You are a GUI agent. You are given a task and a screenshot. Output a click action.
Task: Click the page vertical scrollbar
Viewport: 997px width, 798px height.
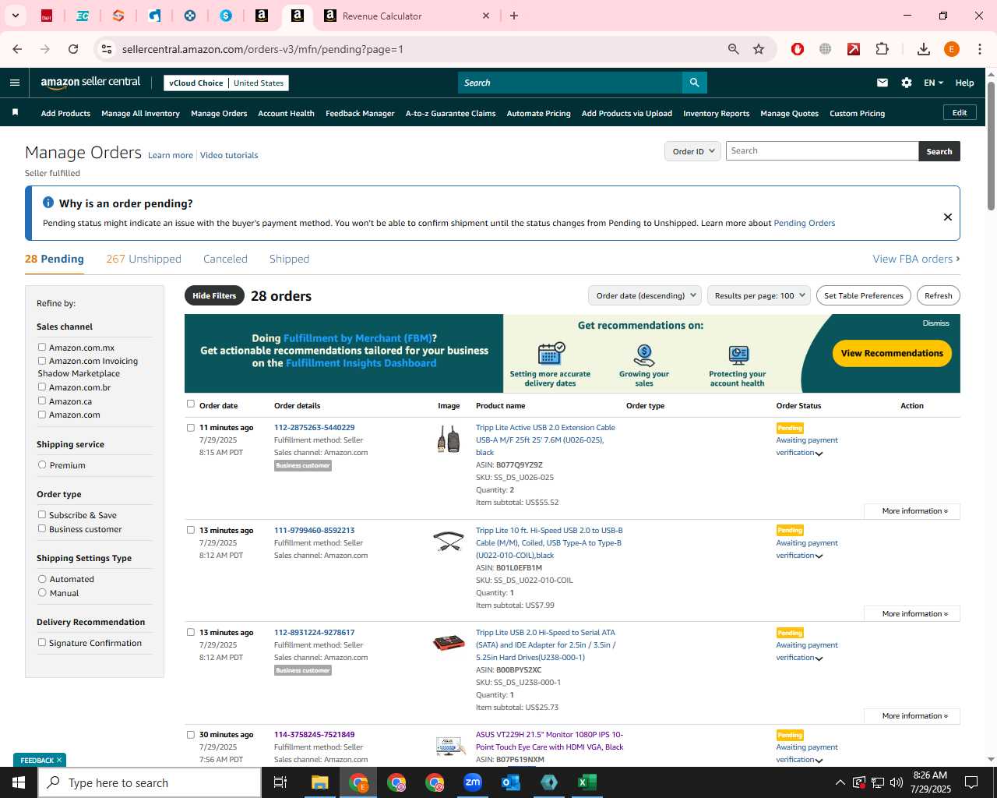tap(991, 145)
